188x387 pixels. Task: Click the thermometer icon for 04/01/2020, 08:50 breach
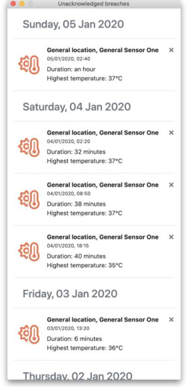(x=29, y=200)
